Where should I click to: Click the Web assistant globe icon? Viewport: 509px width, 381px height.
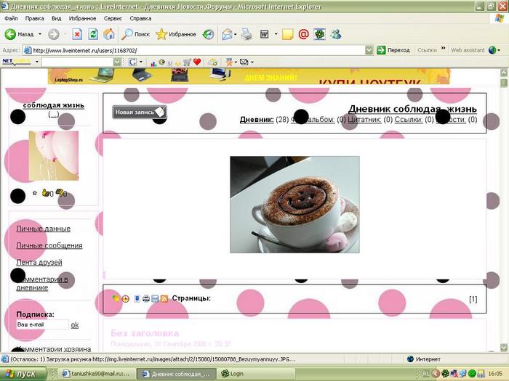point(492,50)
